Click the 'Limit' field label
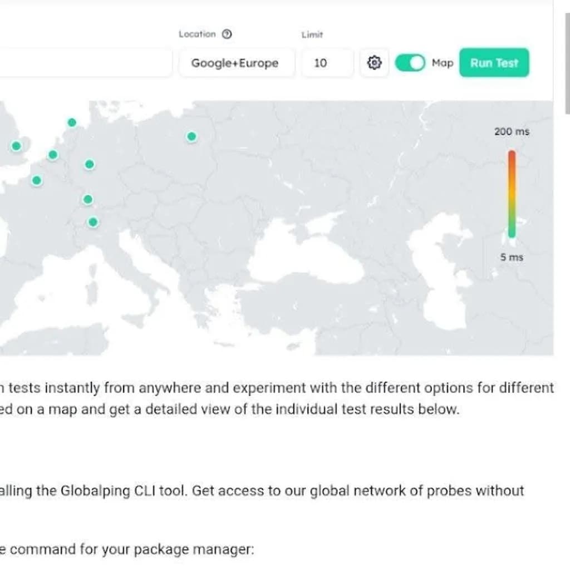The image size is (570, 572). 312,34
